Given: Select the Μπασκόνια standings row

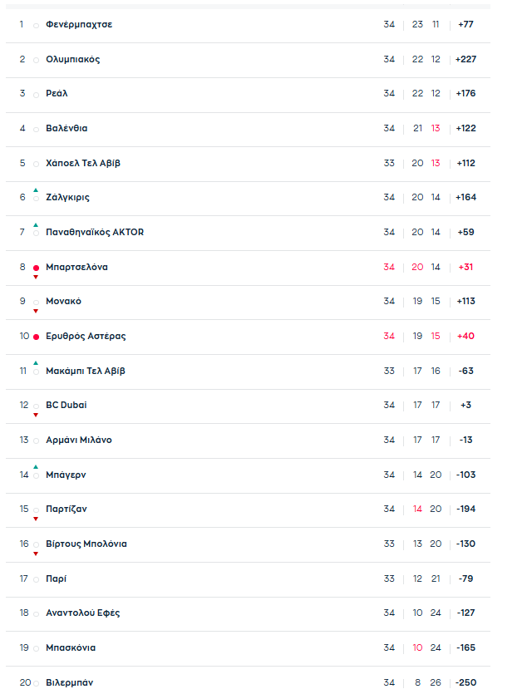Looking at the screenshot, I should (x=249, y=648).
